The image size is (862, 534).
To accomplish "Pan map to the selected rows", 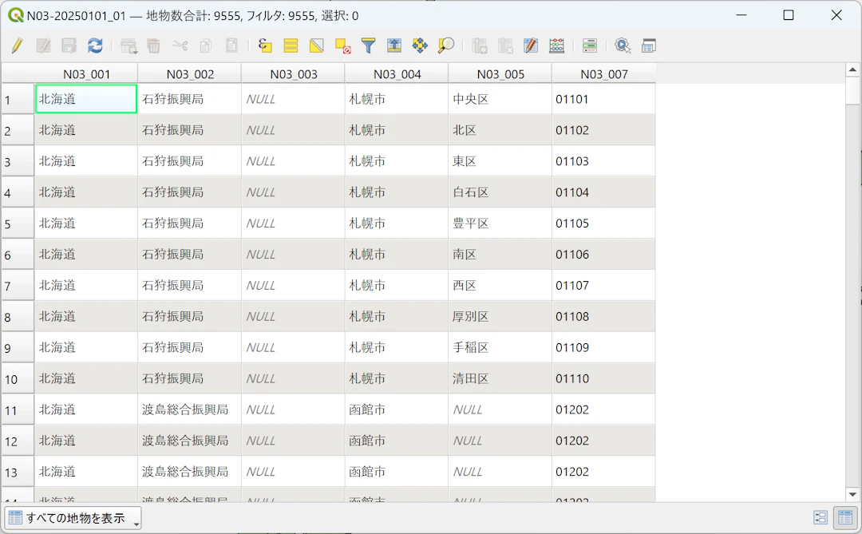I will [x=420, y=45].
